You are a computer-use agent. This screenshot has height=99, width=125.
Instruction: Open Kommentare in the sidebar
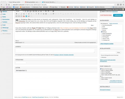6,19
